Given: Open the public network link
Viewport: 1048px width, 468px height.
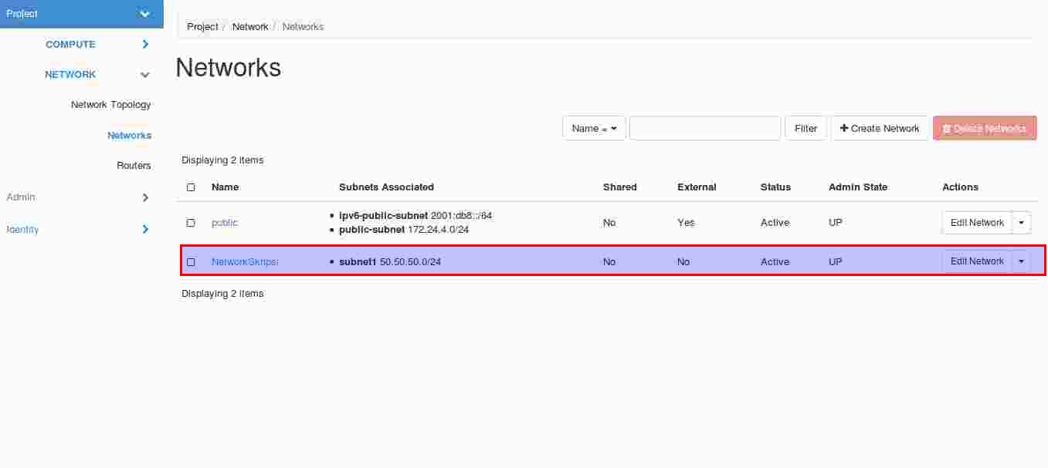Looking at the screenshot, I should [225, 223].
